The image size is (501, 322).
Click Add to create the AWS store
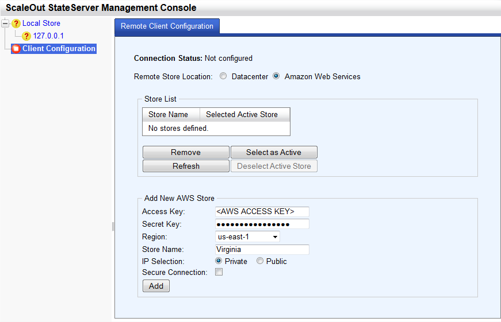point(156,286)
